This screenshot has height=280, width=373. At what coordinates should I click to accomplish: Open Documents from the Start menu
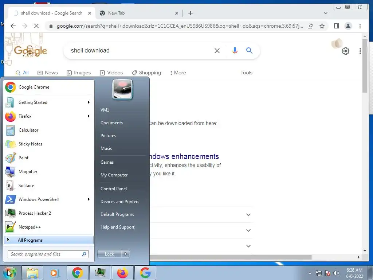click(111, 123)
